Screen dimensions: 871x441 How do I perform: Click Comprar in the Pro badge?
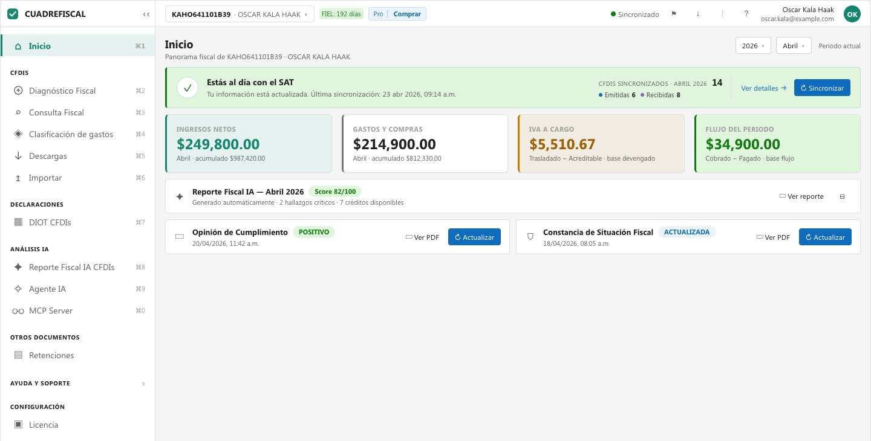point(407,14)
